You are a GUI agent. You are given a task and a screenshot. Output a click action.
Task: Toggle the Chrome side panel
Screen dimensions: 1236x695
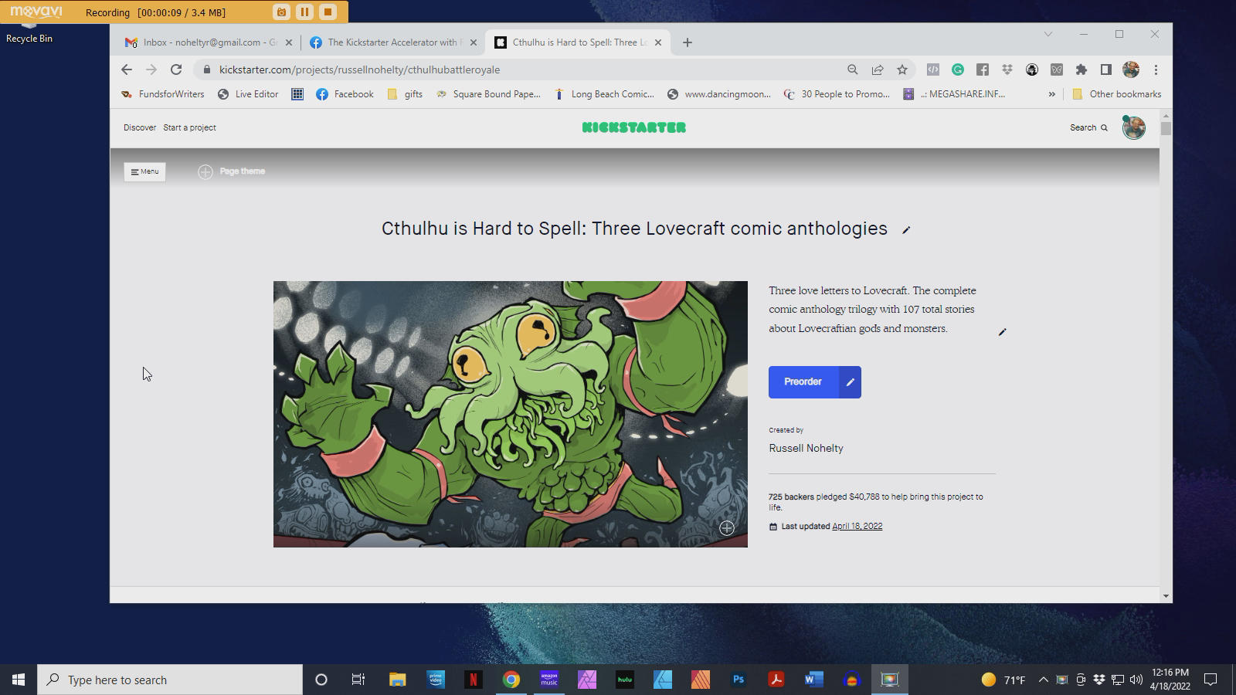(x=1106, y=69)
